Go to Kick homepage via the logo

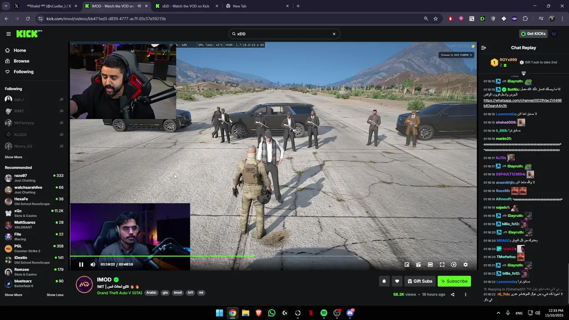coord(29,34)
